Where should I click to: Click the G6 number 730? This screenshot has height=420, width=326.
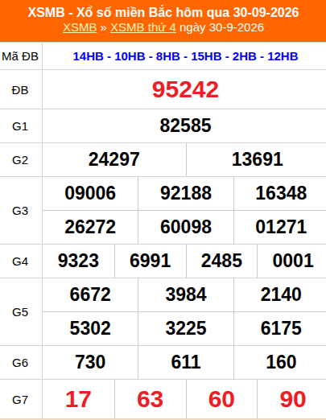(90, 362)
